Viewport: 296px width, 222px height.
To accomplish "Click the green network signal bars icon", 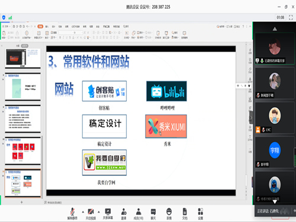I will click(10, 18).
